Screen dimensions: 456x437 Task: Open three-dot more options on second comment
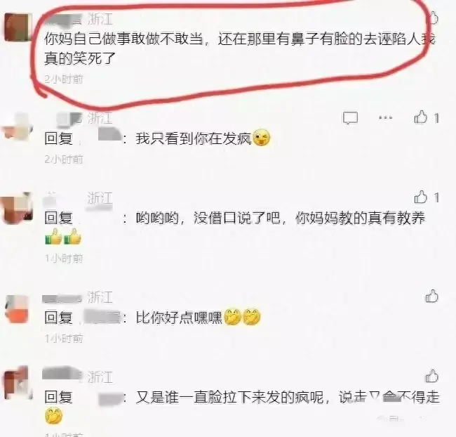pos(386,118)
